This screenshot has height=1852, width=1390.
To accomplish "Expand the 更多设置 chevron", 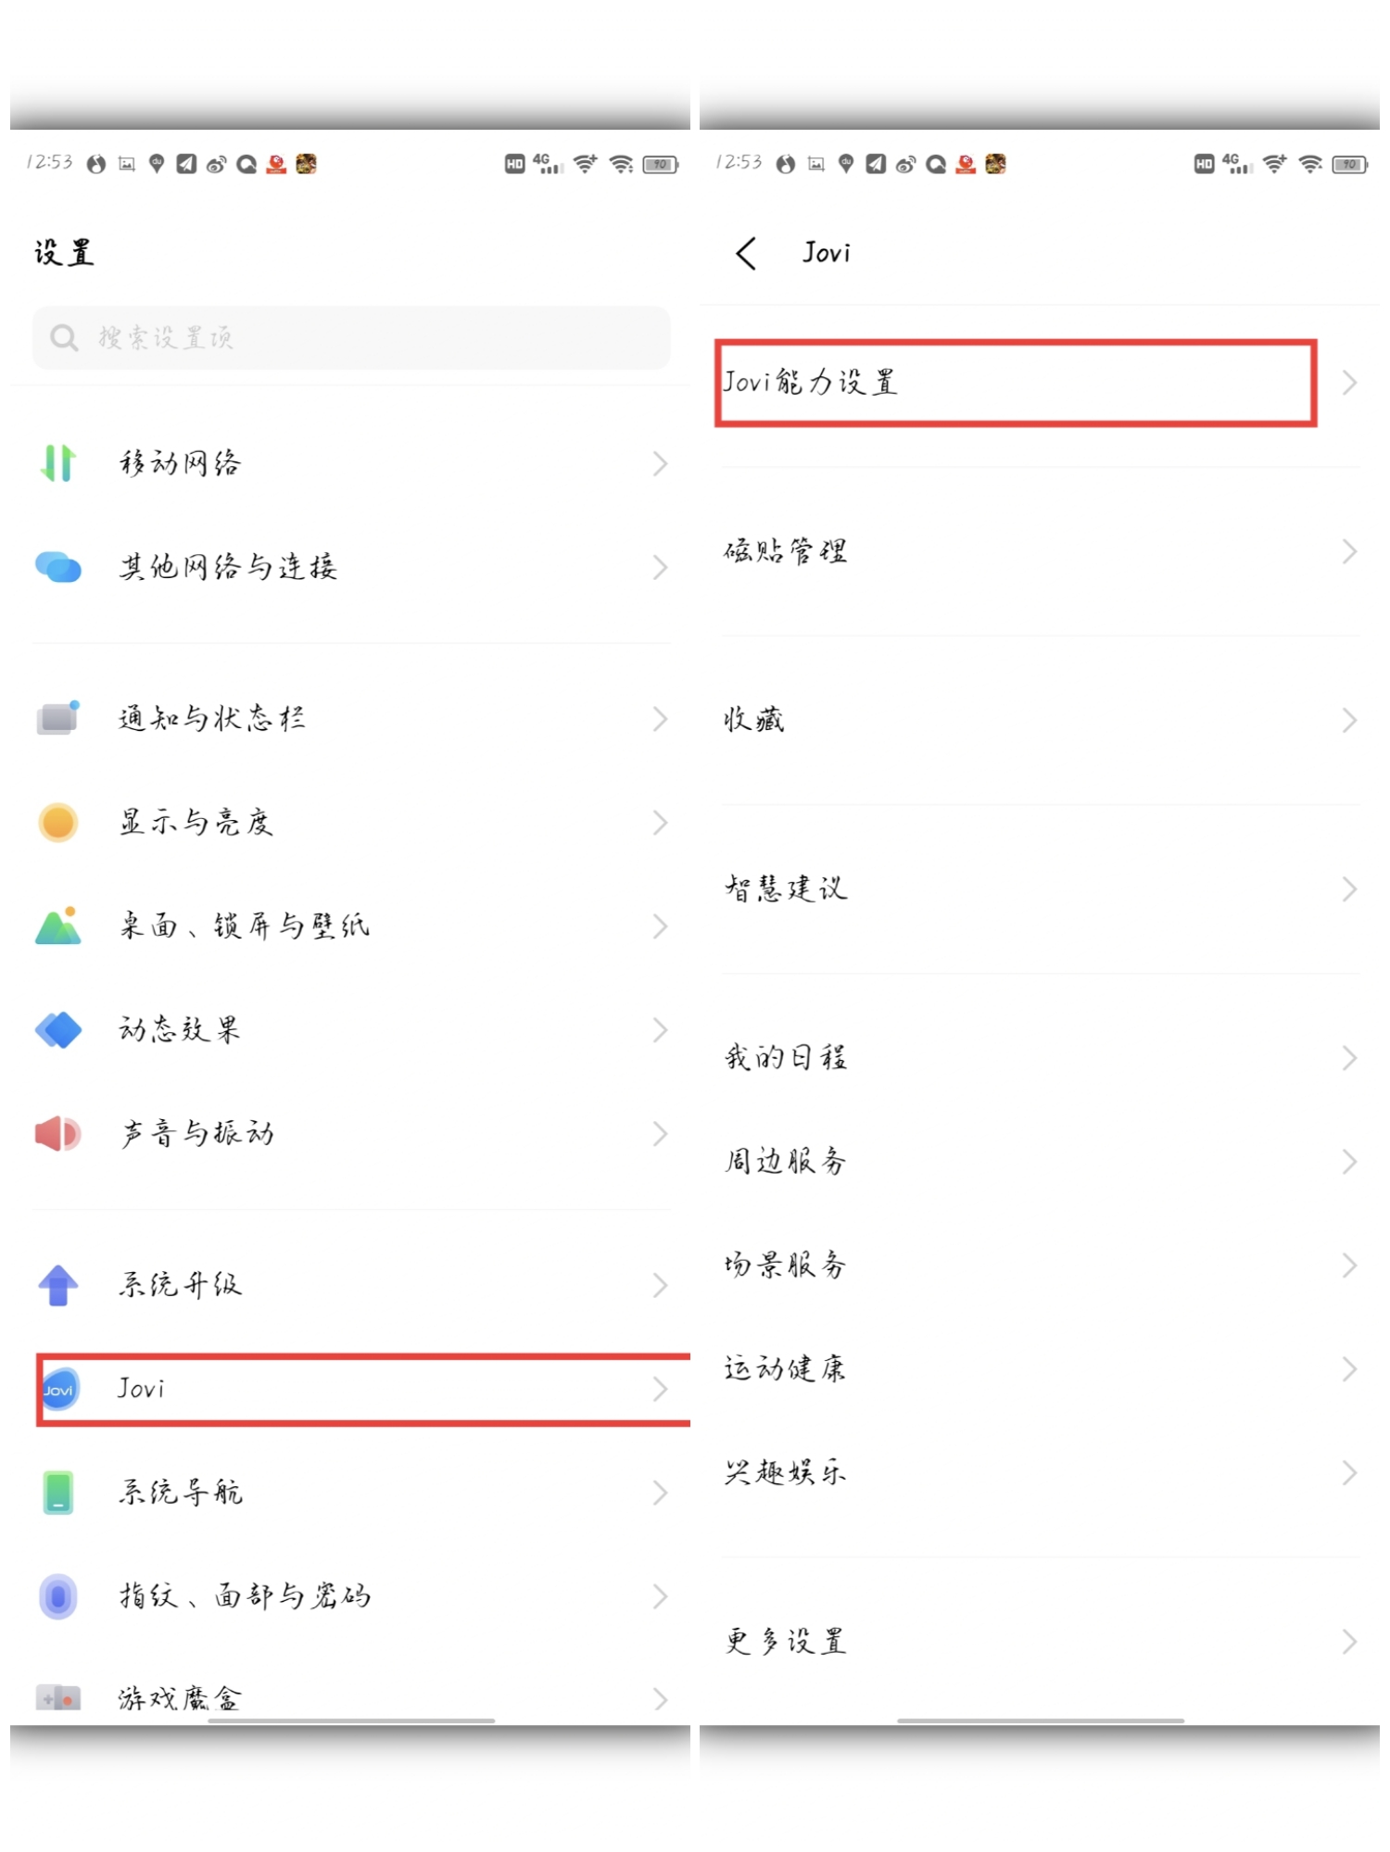I will (1349, 1642).
